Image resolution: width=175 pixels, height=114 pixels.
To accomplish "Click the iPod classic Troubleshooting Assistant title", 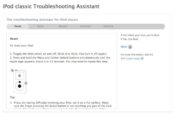I will point(51,6).
